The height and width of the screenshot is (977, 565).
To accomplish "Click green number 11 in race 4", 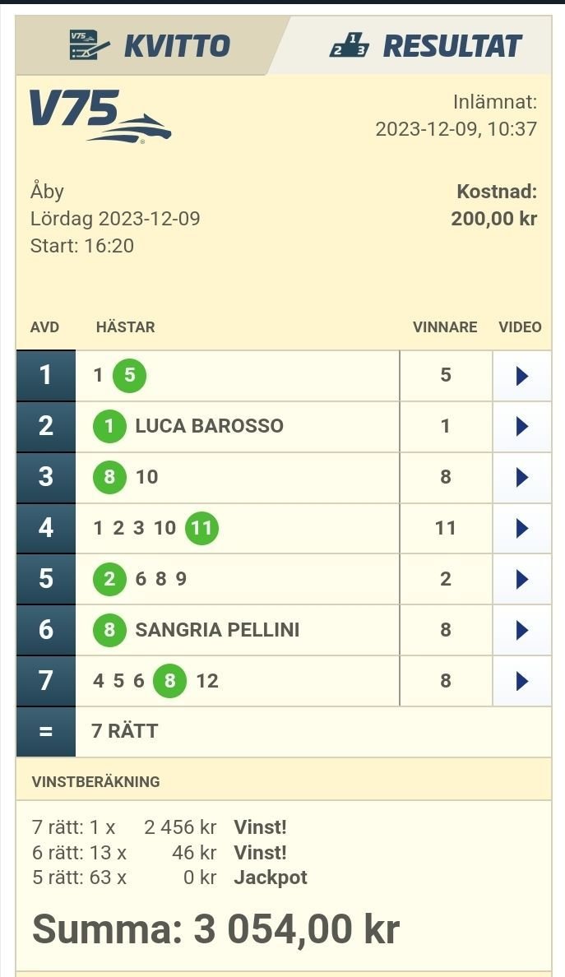I will [x=201, y=528].
